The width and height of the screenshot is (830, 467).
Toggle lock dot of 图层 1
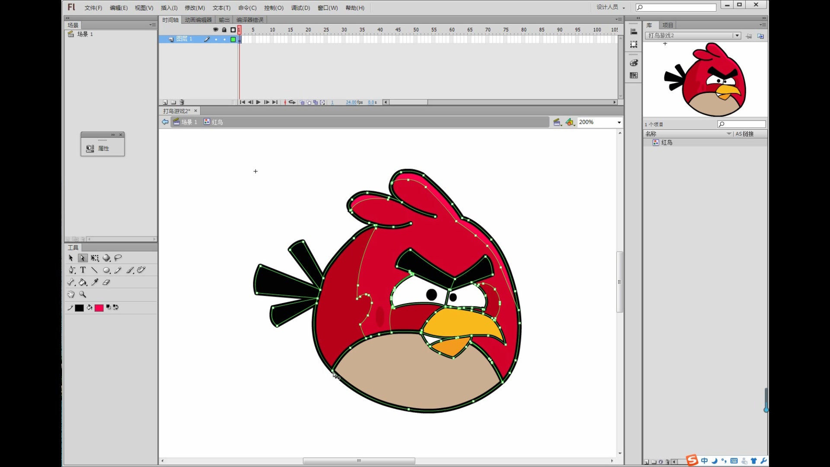point(224,39)
